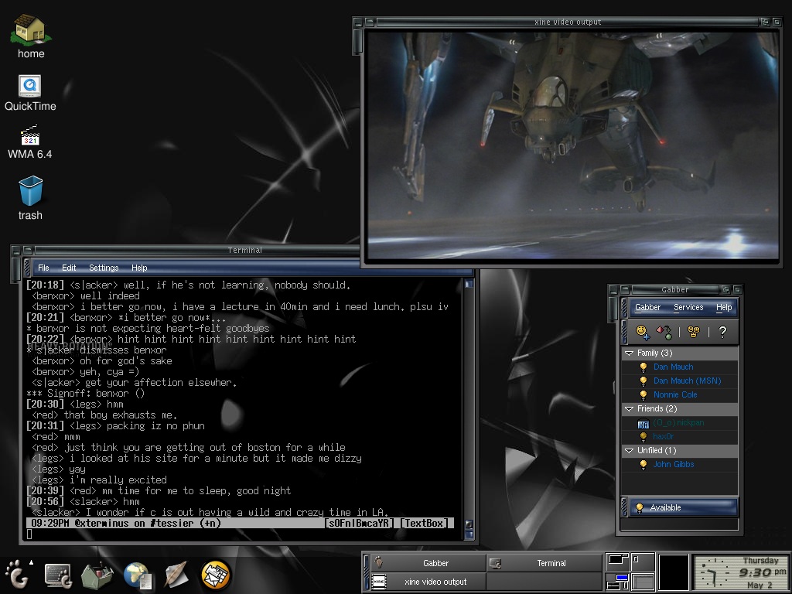
Task: Open the GNOME foot main menu
Action: 17,575
